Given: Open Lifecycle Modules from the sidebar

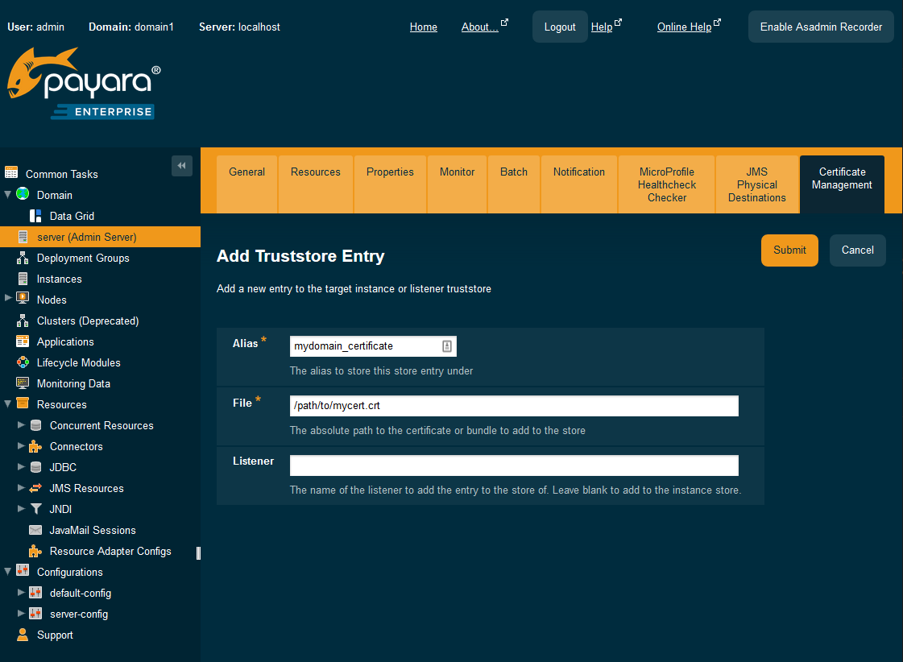Looking at the screenshot, I should click(x=78, y=362).
